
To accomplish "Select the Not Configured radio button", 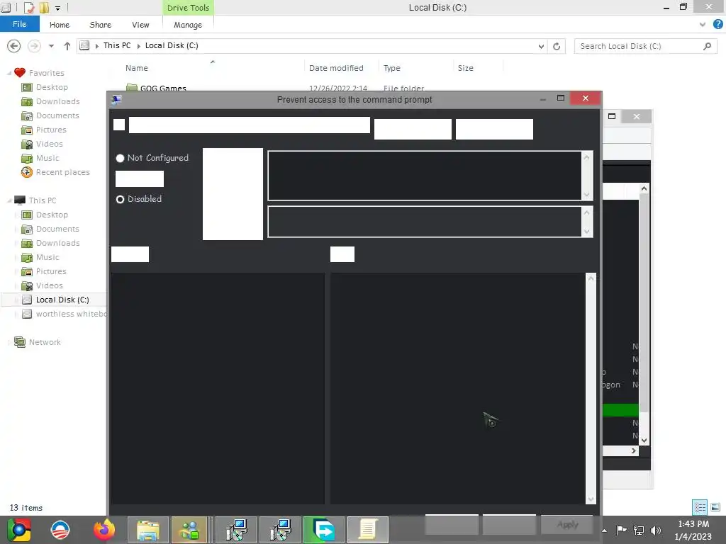I will (x=120, y=158).
